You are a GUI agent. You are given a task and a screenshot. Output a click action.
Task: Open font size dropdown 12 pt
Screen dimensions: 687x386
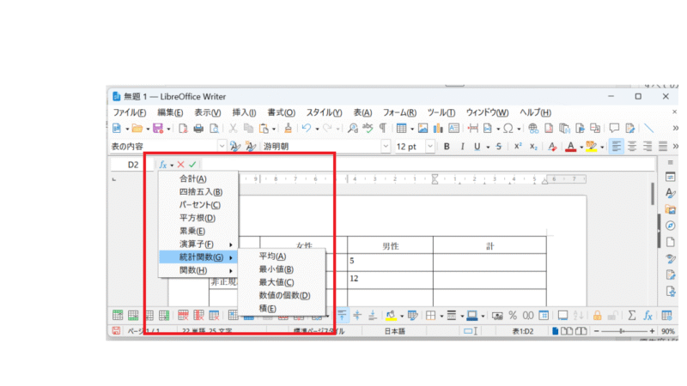pos(430,146)
